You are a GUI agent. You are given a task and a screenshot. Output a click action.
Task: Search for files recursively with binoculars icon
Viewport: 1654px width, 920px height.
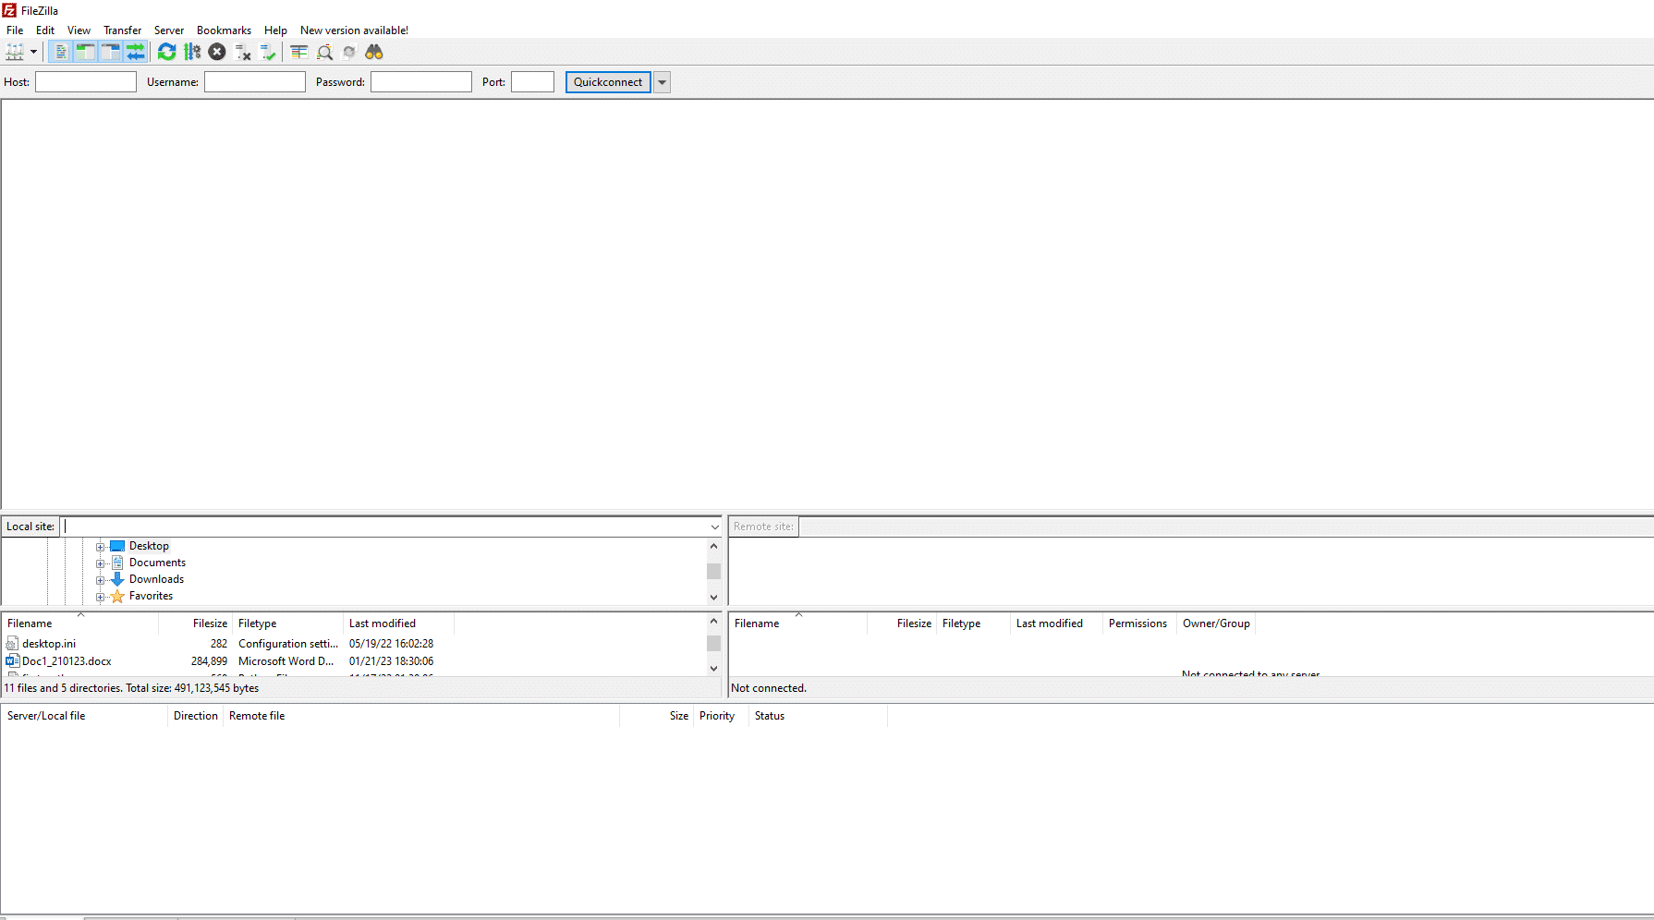[x=374, y=52]
